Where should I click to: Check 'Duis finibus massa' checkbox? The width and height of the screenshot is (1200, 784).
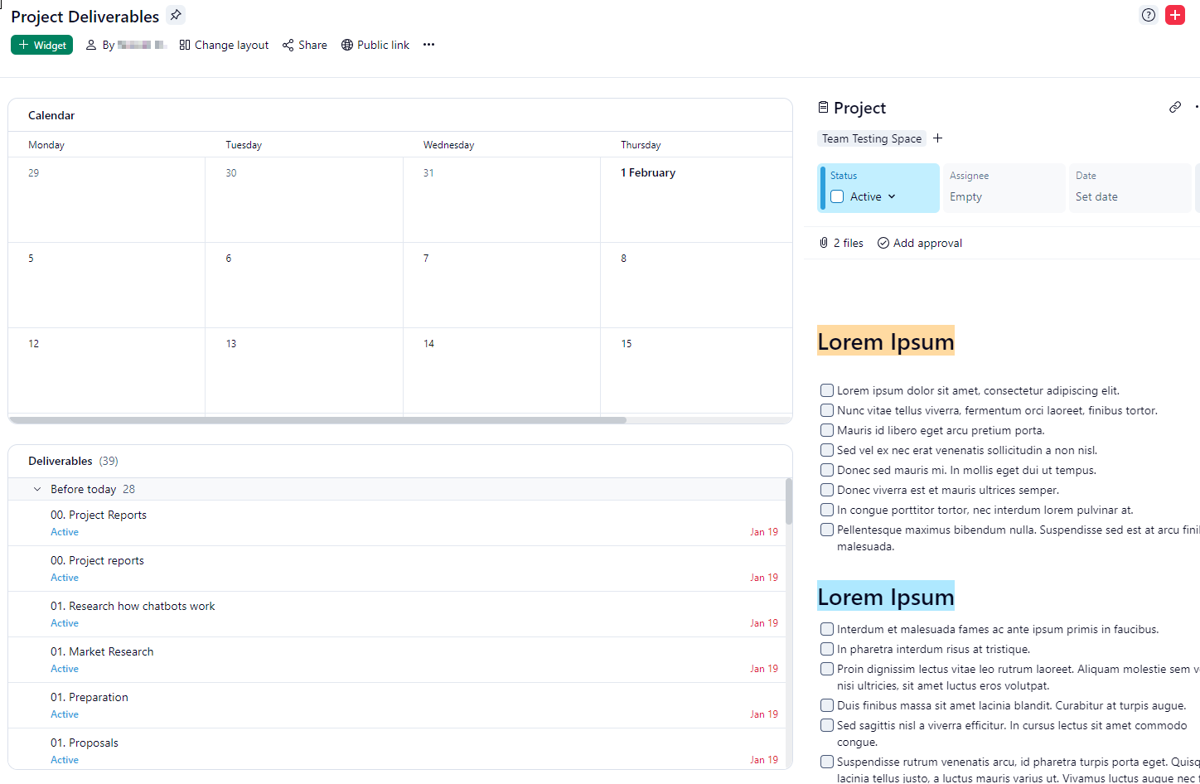[827, 705]
